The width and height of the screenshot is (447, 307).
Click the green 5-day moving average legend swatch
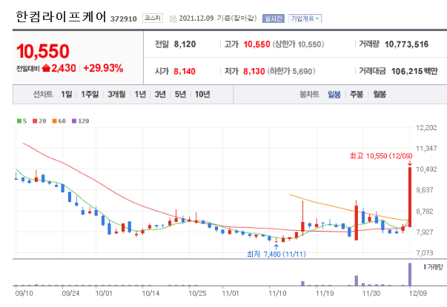tap(19, 121)
